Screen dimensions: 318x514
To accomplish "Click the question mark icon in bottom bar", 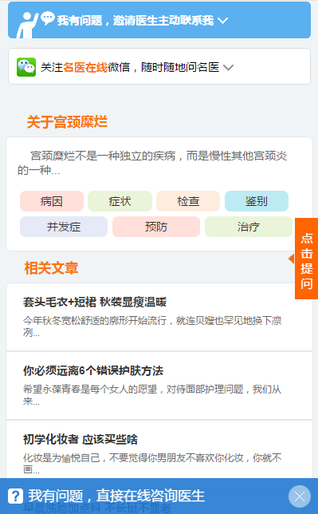I will pyautogui.click(x=15, y=496).
